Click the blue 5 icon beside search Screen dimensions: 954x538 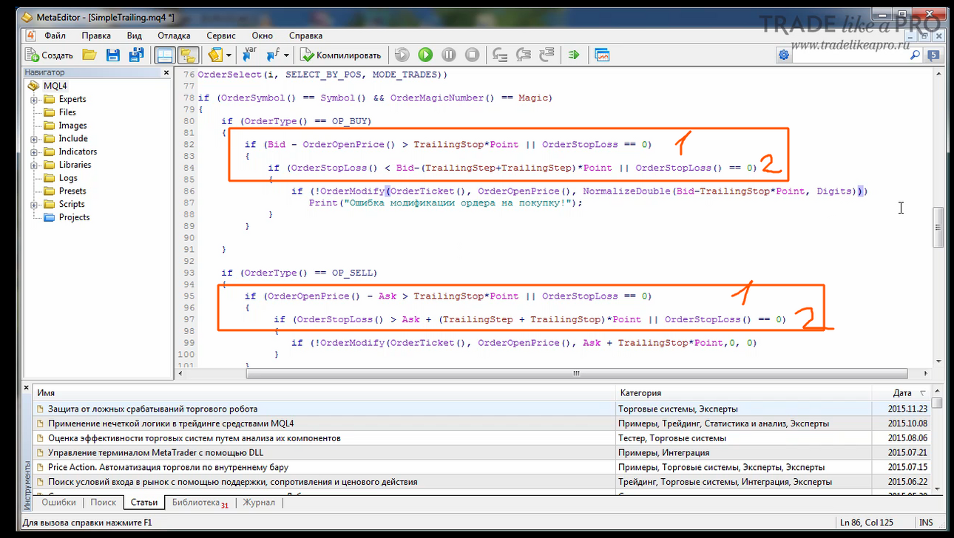pyautogui.click(x=933, y=55)
